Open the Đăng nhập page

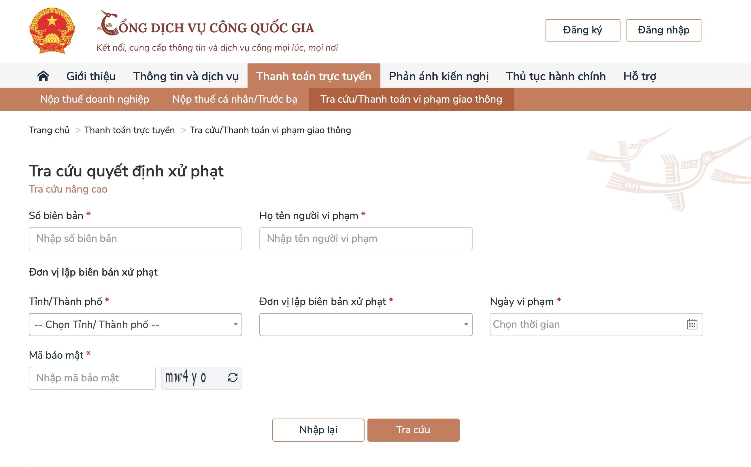664,30
